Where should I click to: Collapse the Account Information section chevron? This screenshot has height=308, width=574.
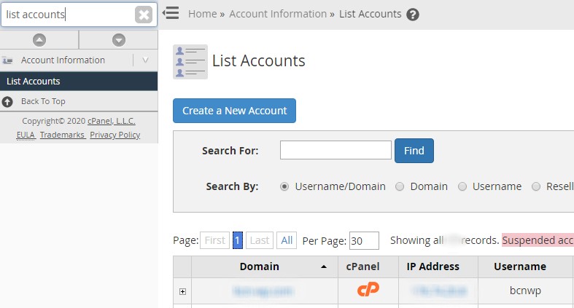(145, 60)
